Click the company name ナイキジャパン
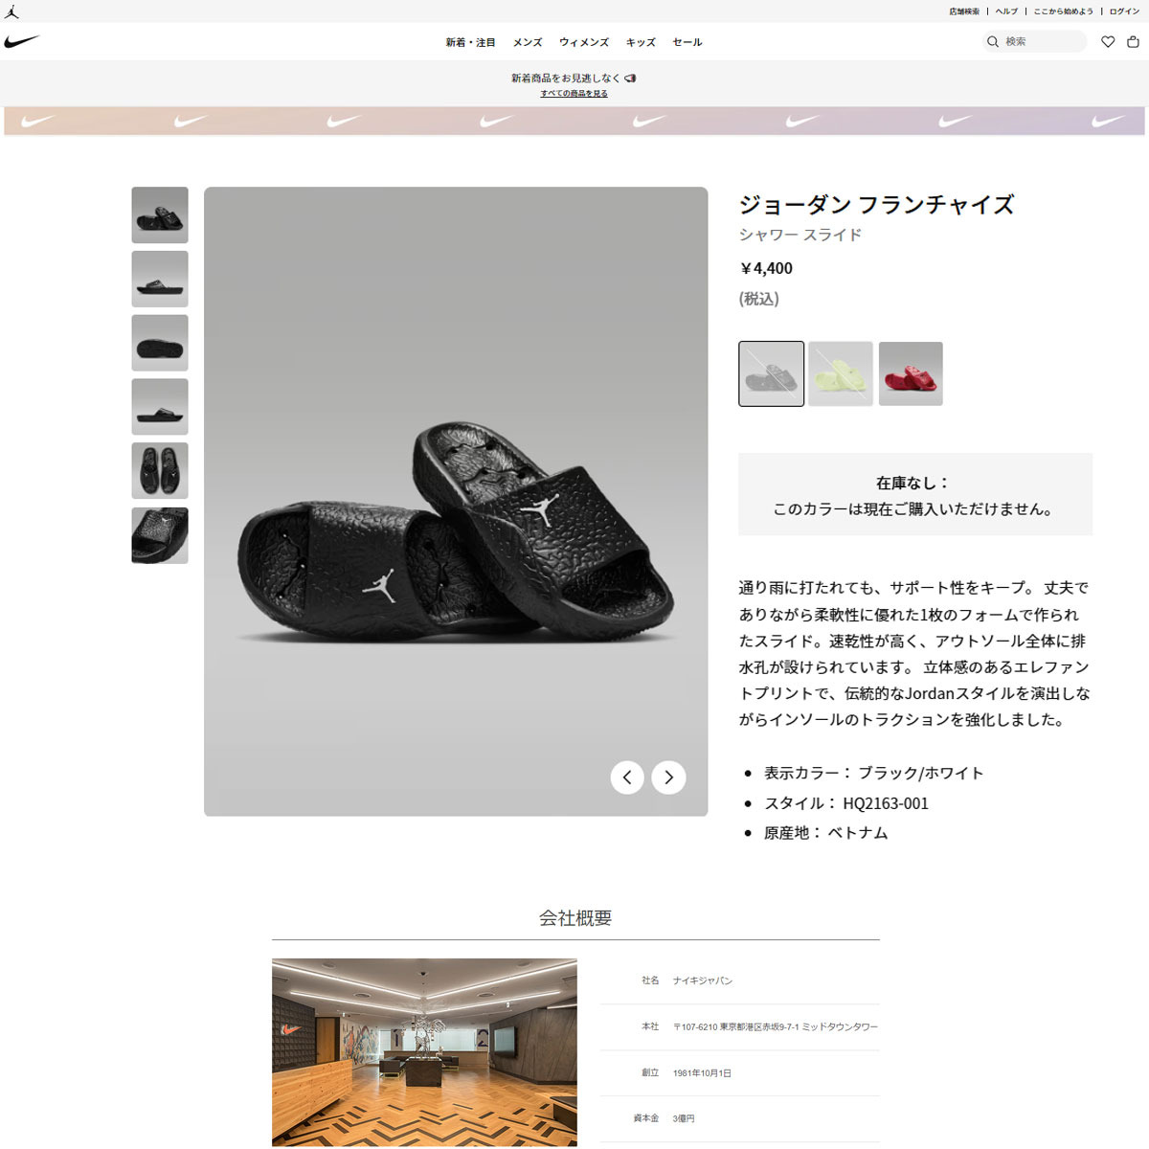Screen dimensions: 1149x1149 click(x=703, y=980)
